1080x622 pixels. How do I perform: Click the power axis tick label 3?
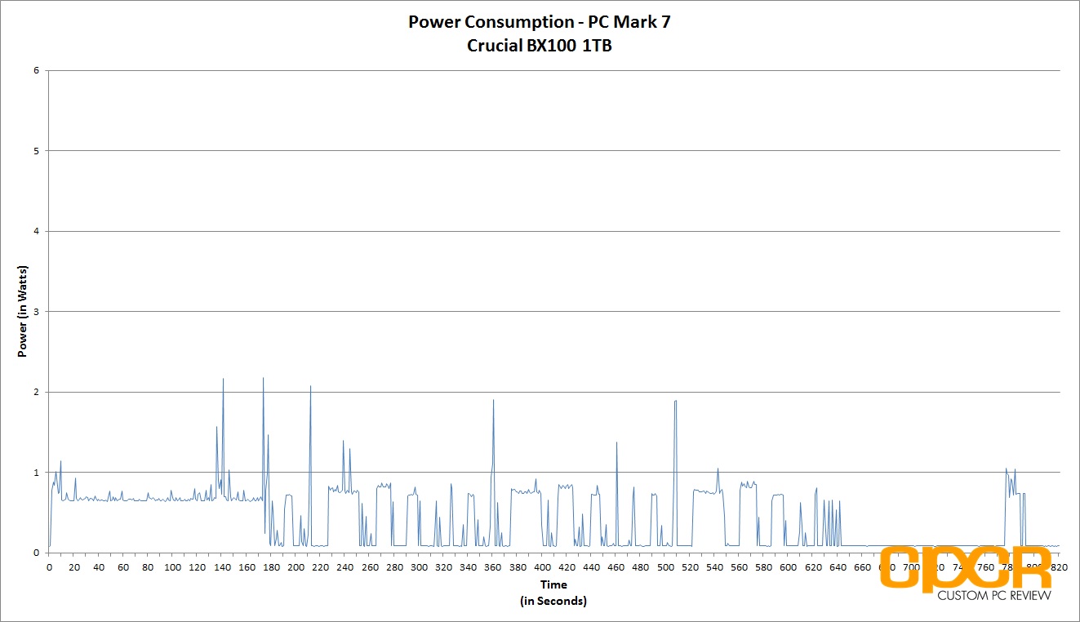click(x=36, y=312)
